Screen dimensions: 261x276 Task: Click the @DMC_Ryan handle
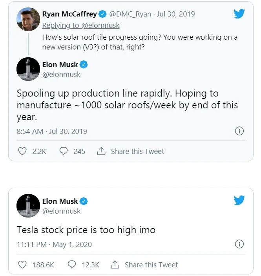[x=130, y=14]
